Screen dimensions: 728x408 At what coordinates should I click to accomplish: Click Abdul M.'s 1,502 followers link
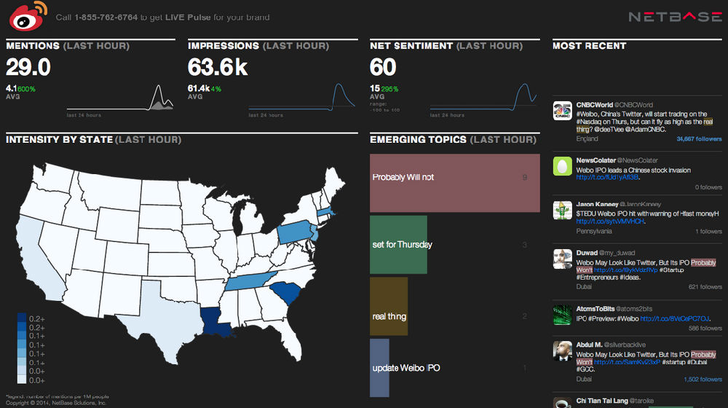pyautogui.click(x=703, y=380)
